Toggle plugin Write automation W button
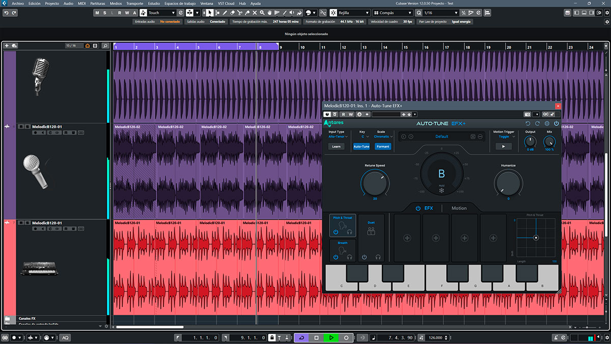 (351, 114)
